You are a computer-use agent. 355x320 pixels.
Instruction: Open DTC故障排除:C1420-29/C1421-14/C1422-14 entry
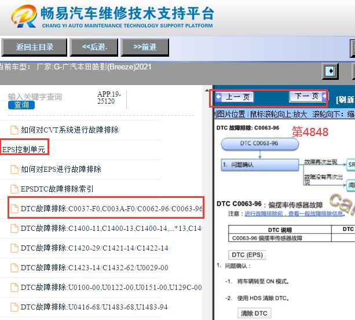click(94, 248)
